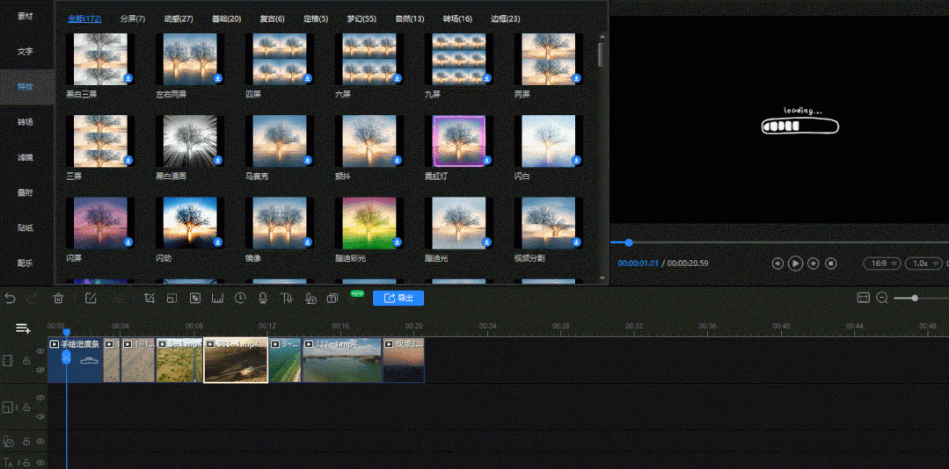The width and height of the screenshot is (949, 469).
Task: Switch to the 基础(20) tab
Action: (226, 18)
